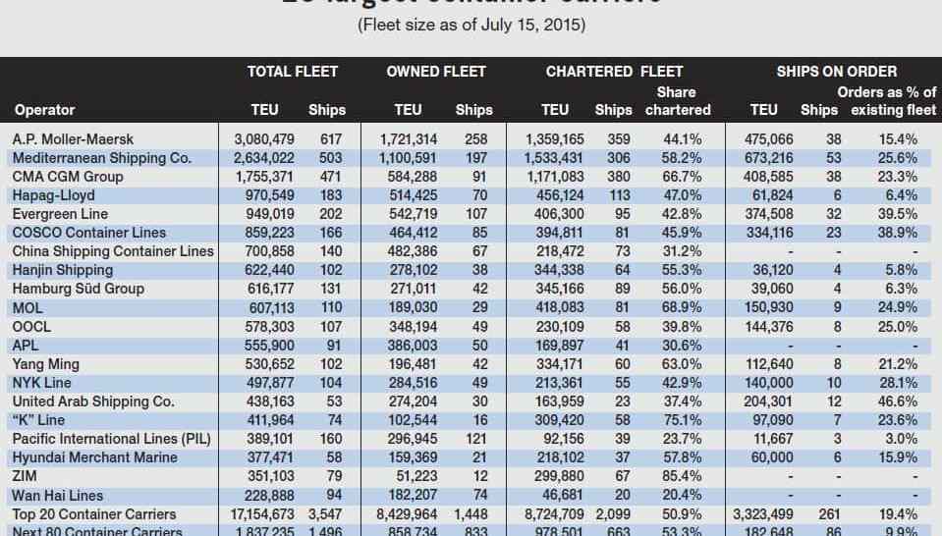Select the Mediterranean Shipping Co. row label
942x536 pixels.
[101, 158]
